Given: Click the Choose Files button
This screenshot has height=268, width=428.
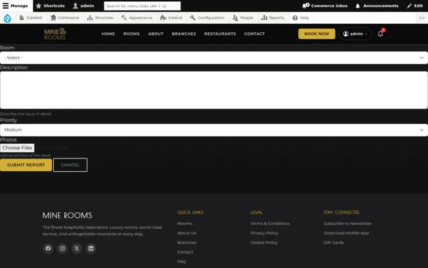Looking at the screenshot, I should point(17,148).
